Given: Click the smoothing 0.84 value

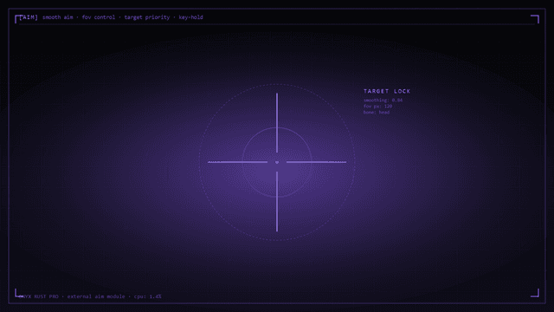Looking at the screenshot, I should 383,101.
